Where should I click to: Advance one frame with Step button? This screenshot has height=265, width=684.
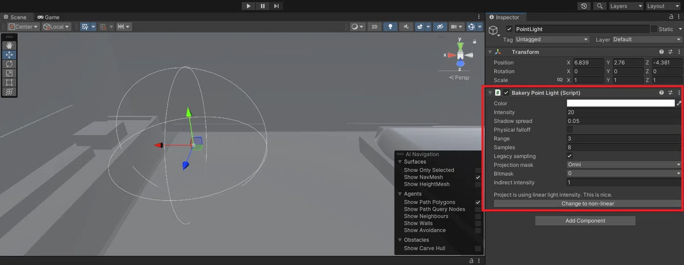(276, 6)
